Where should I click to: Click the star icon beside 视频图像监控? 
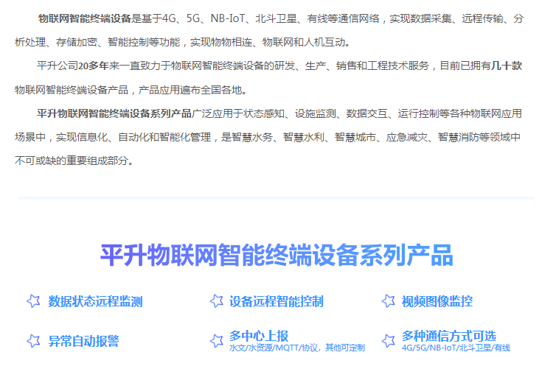tap(389, 301)
